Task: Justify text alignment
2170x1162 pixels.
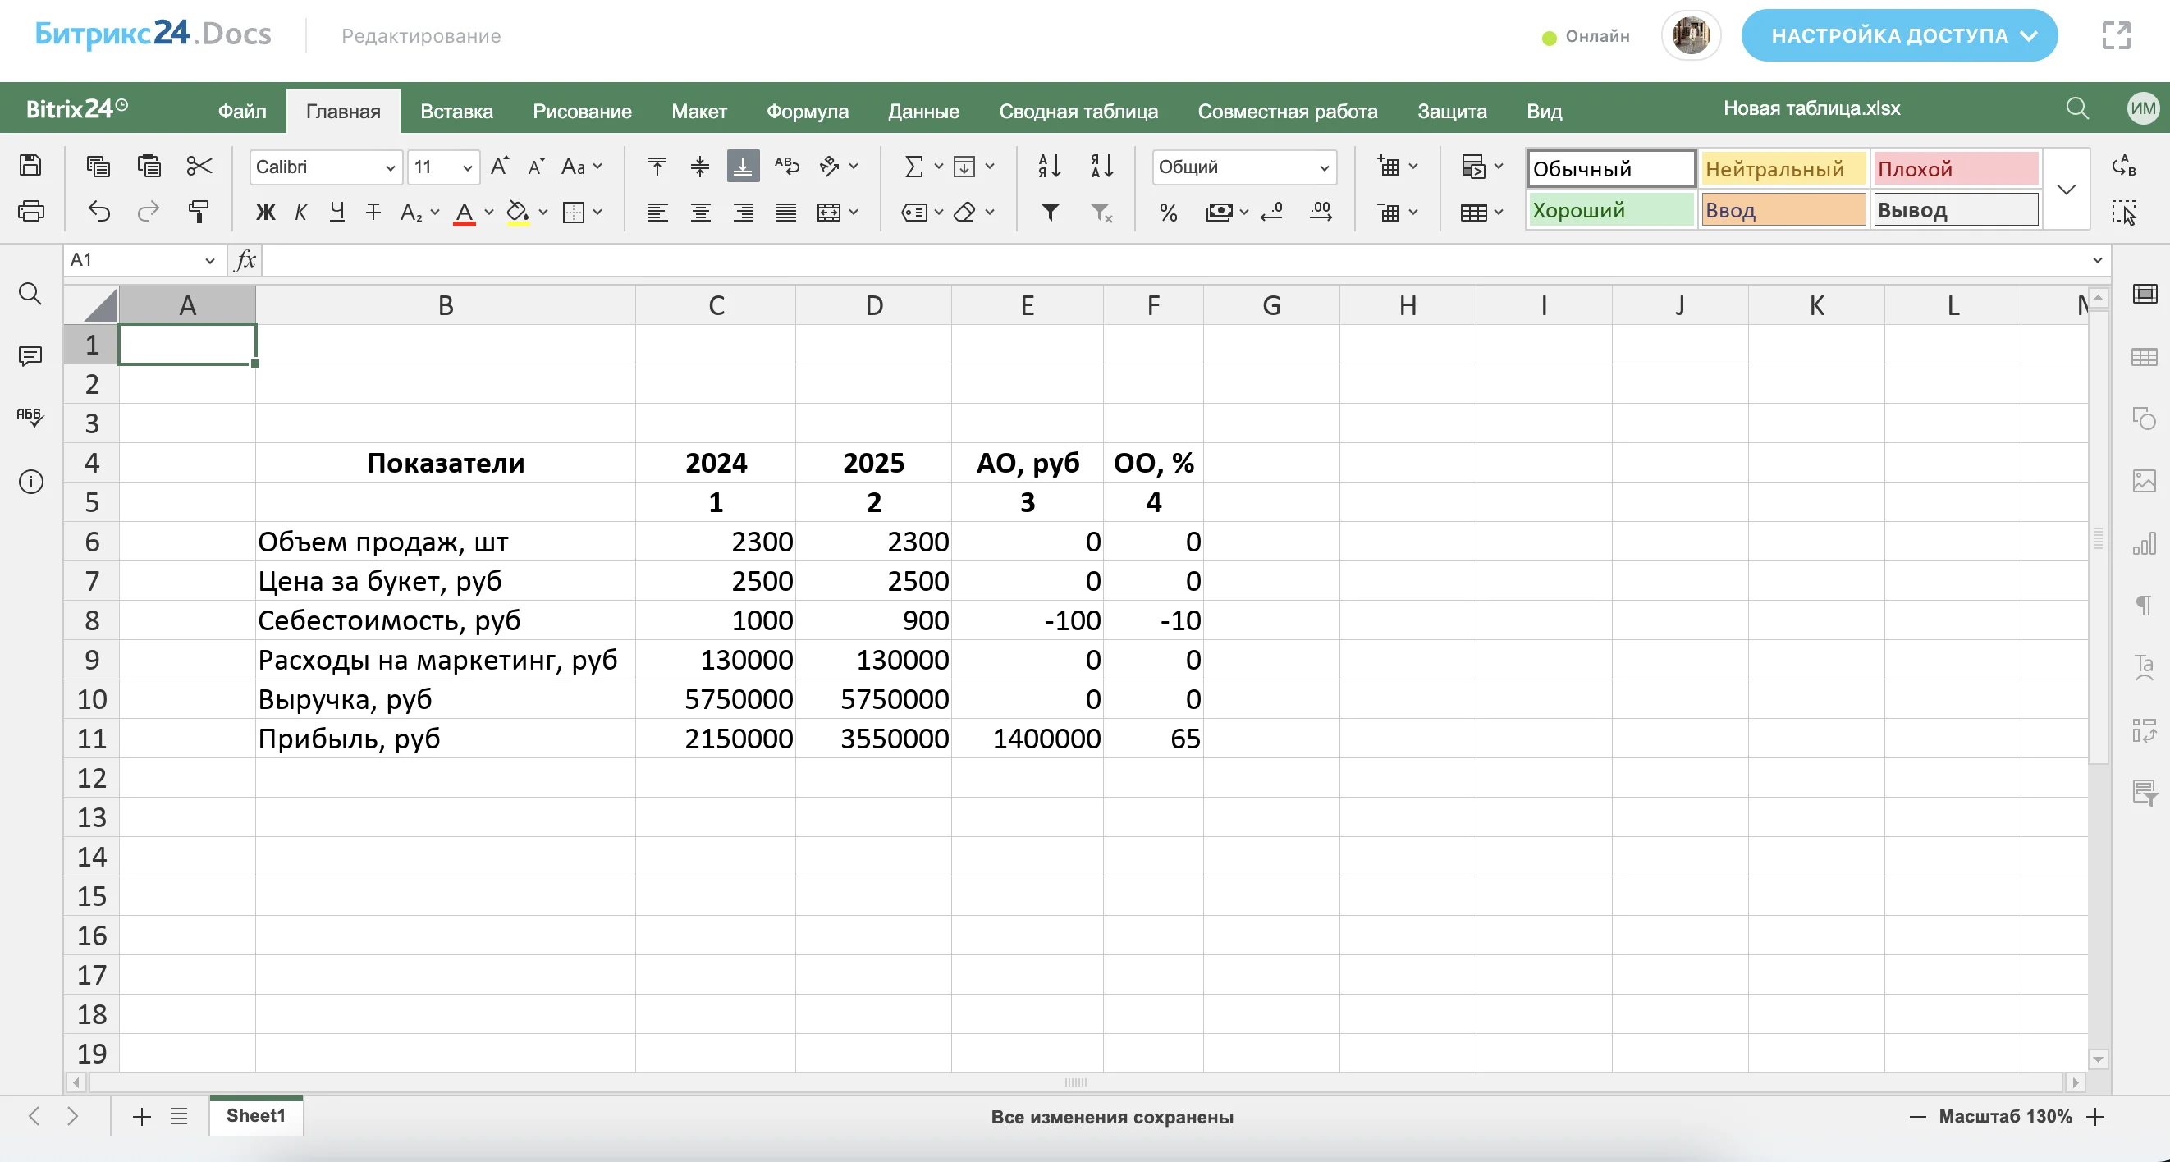Action: tap(786, 213)
